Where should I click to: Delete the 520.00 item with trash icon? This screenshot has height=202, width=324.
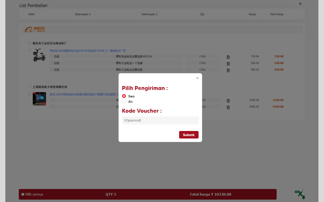coord(228,64)
